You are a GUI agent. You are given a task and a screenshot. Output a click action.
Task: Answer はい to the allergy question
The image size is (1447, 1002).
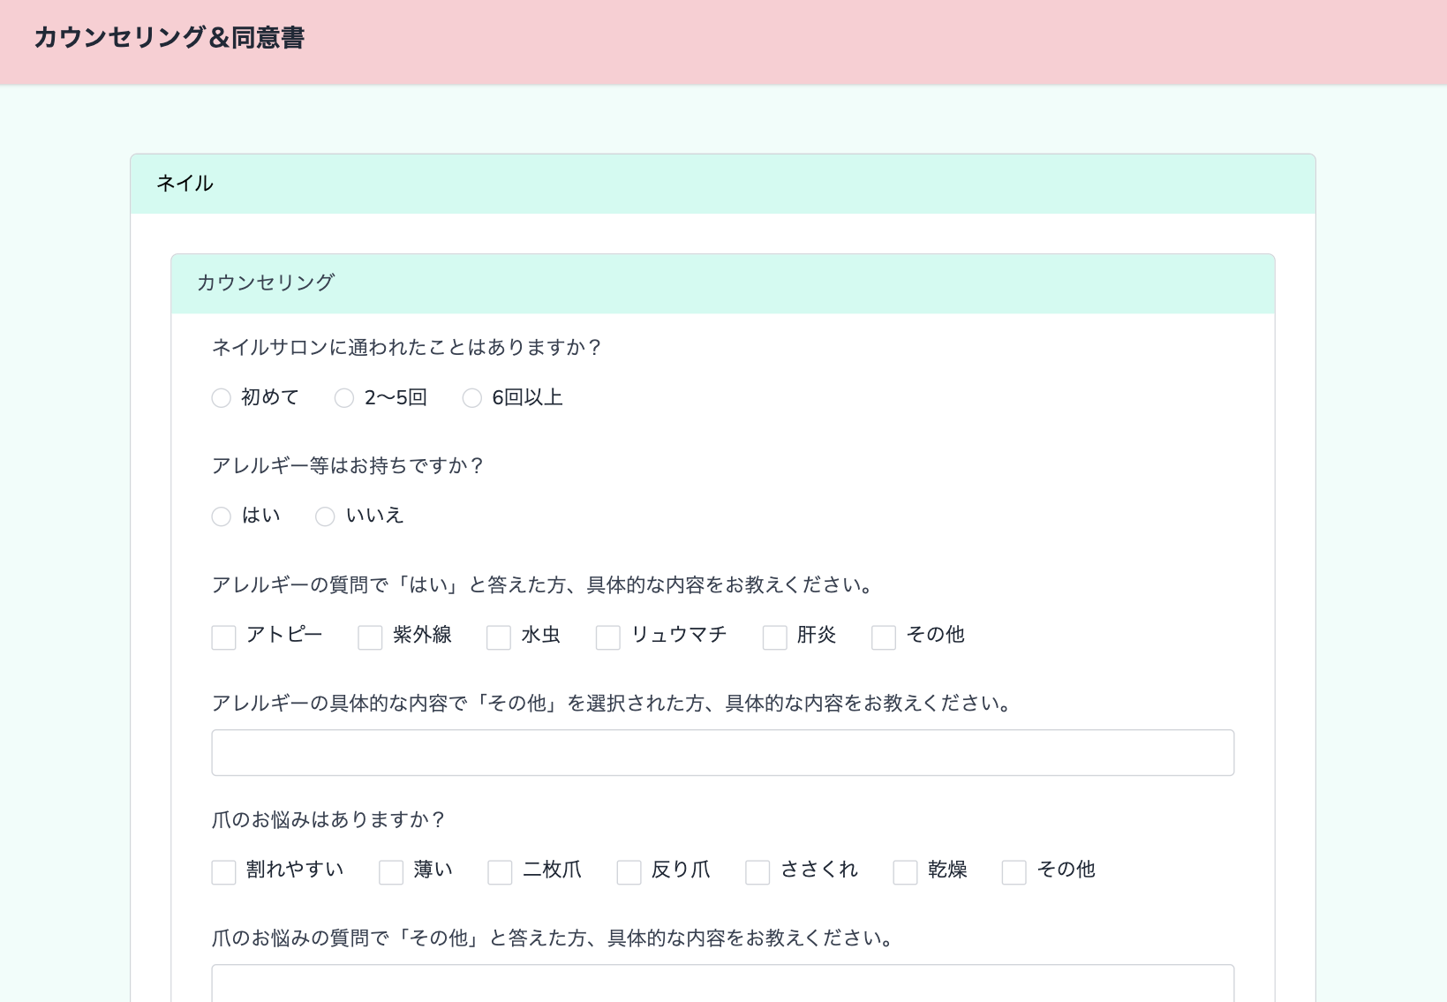click(x=222, y=516)
